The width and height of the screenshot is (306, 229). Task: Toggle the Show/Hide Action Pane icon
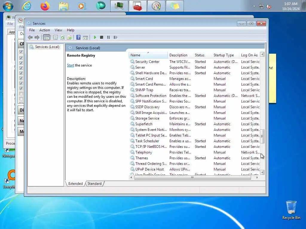[x=85, y=37]
